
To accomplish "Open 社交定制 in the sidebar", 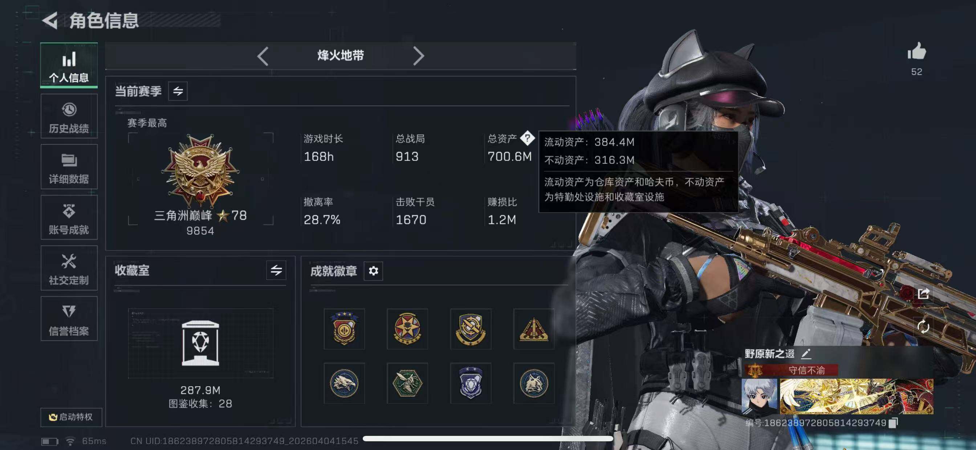I will pos(69,268).
